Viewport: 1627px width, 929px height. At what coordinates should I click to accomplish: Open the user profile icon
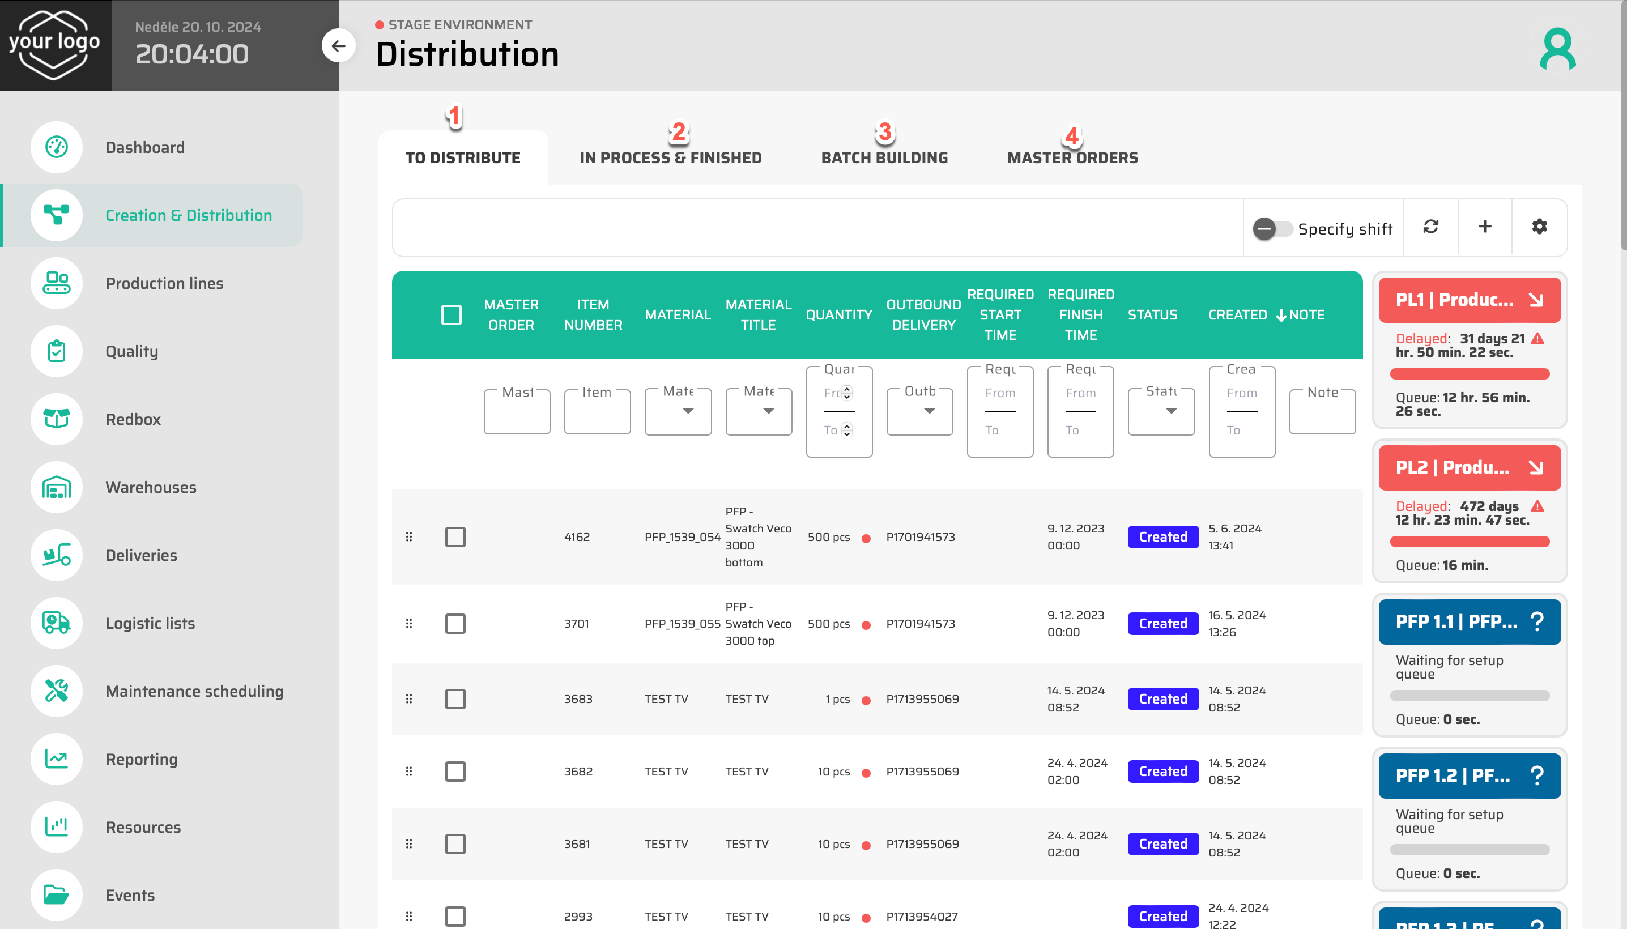(x=1557, y=49)
